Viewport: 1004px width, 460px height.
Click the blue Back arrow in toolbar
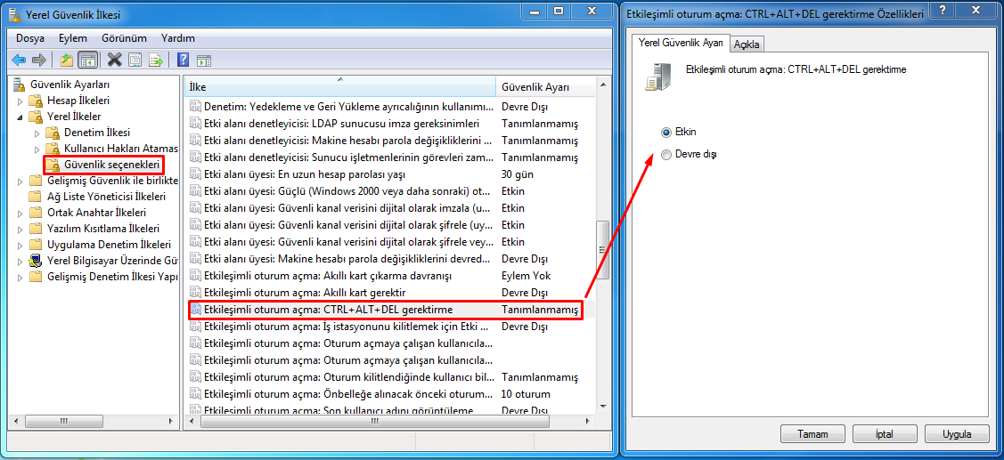[x=19, y=60]
